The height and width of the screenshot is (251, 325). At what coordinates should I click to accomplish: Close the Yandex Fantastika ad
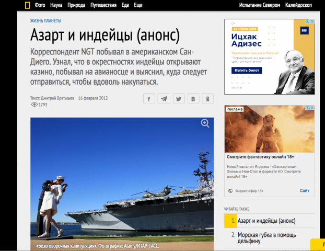click(x=312, y=107)
